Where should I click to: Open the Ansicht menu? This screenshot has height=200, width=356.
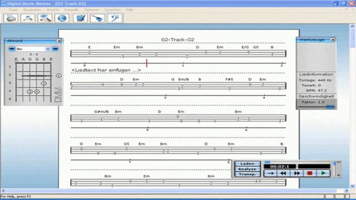[53, 10]
